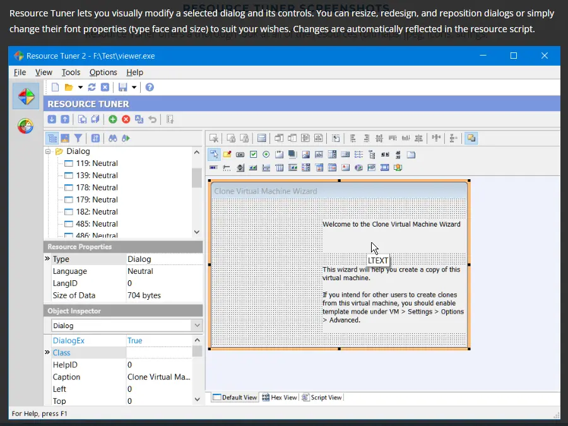The image size is (568, 426).
Task: Open the dropdown arrow next to Open folder
Action: click(x=80, y=87)
